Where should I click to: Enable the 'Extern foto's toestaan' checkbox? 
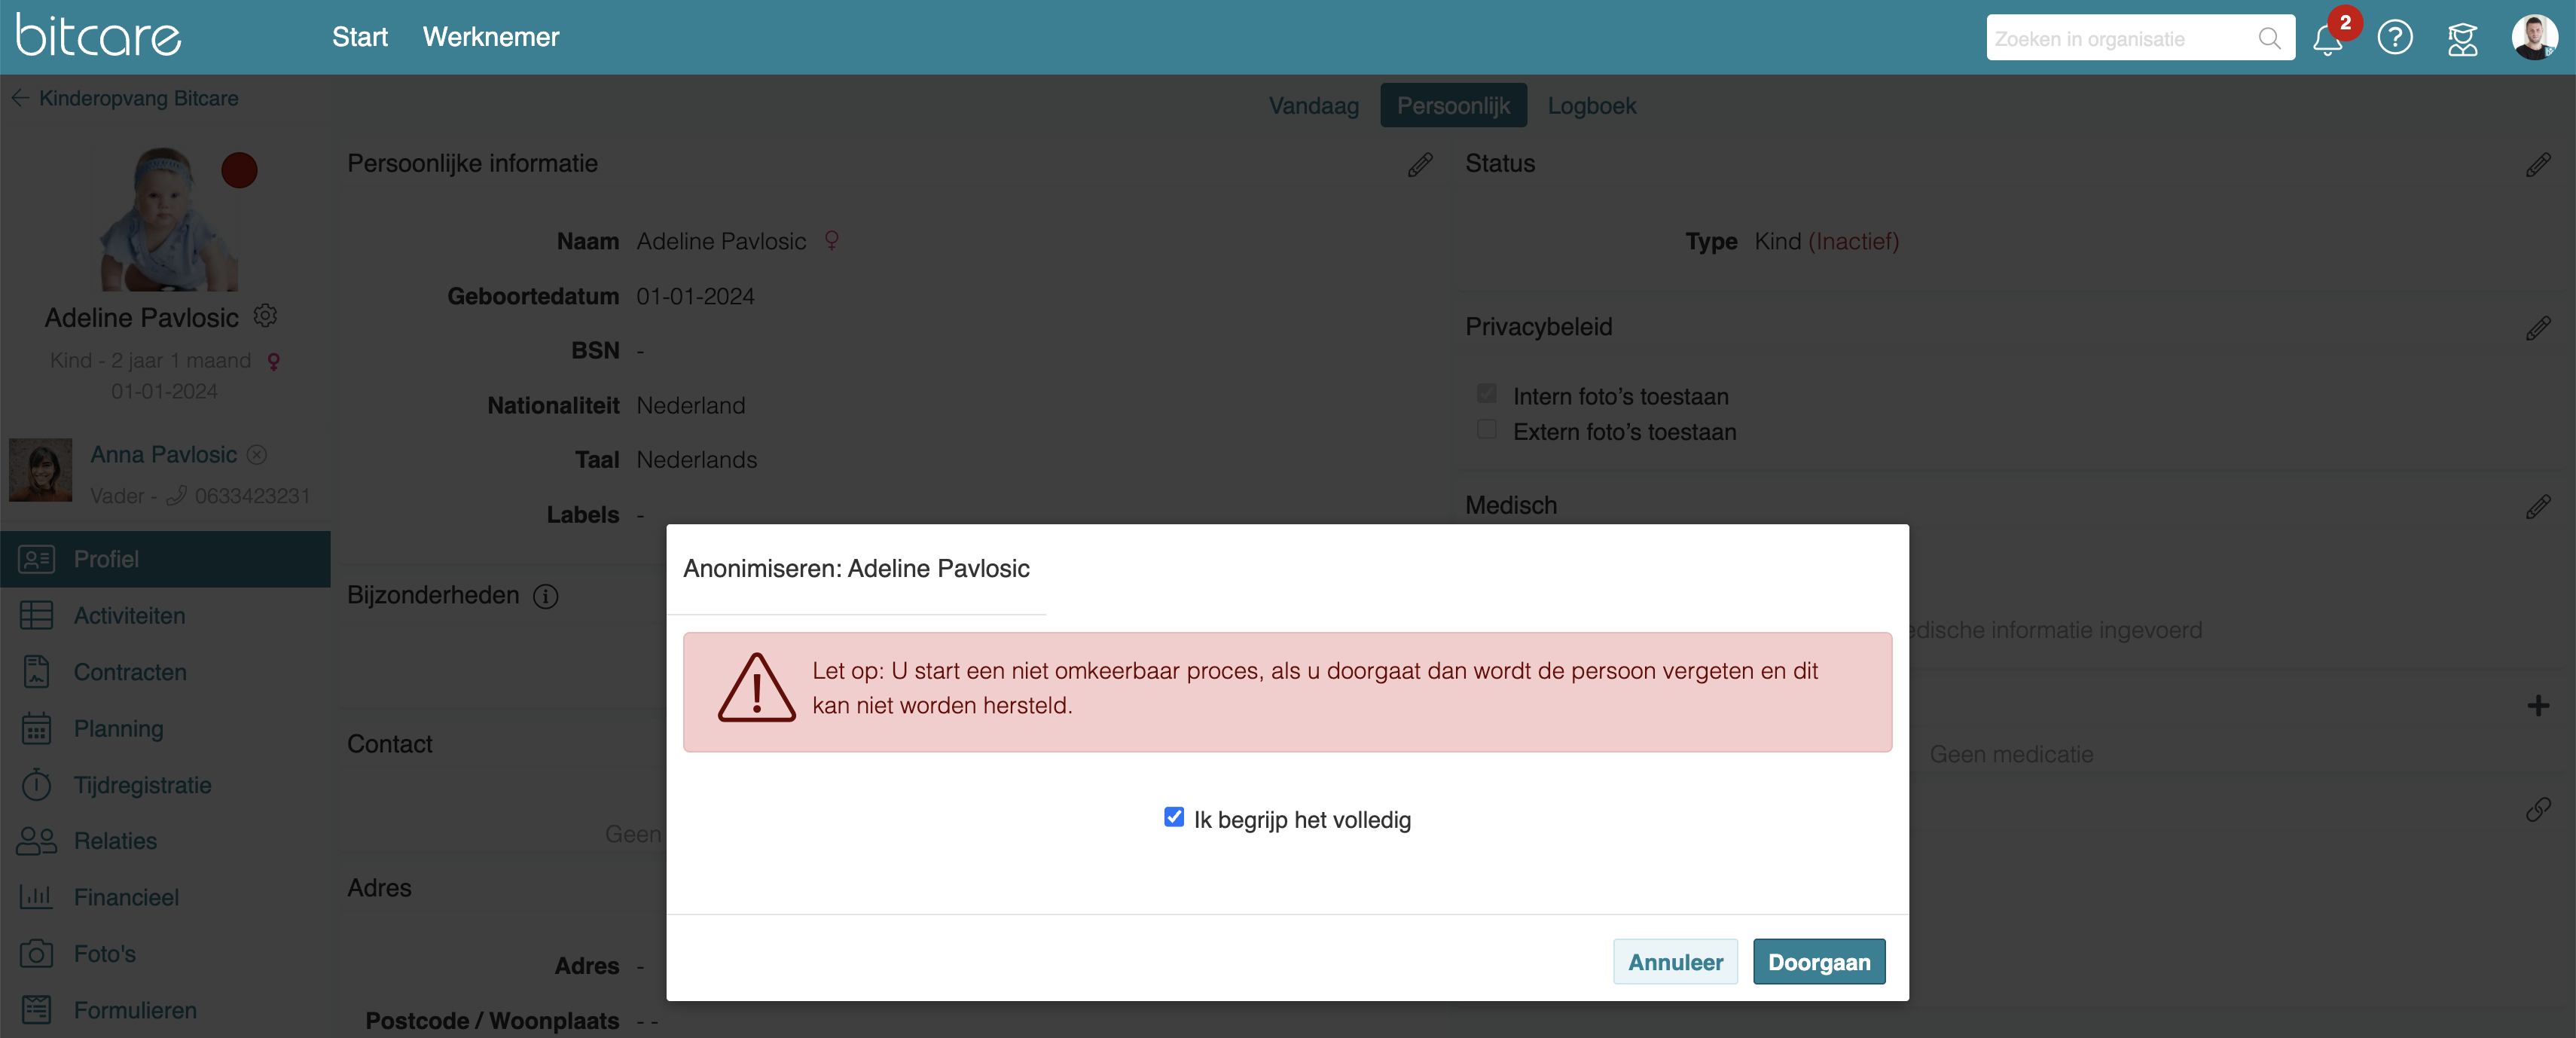coord(1487,430)
